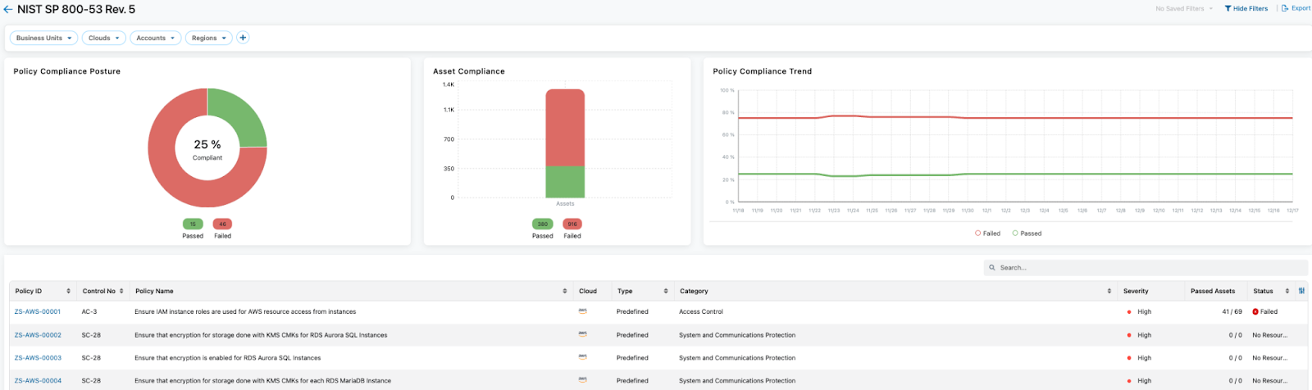Click the red portion of the Assets bar

tap(565, 128)
